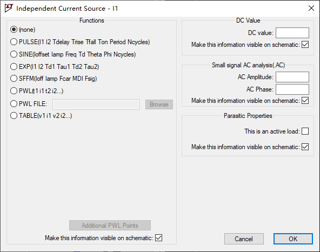Image resolution: width=320 pixels, height=252 pixels.
Task: Uncheck Functions visible on schematic checkbox
Action: click(x=158, y=238)
